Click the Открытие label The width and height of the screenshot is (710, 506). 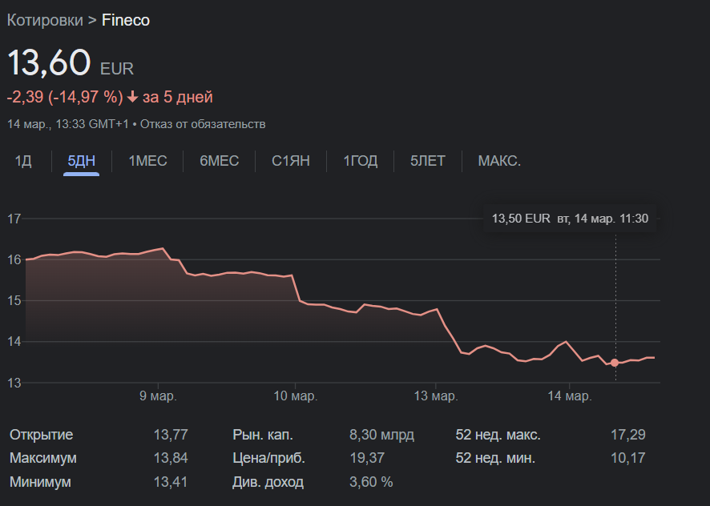(41, 435)
